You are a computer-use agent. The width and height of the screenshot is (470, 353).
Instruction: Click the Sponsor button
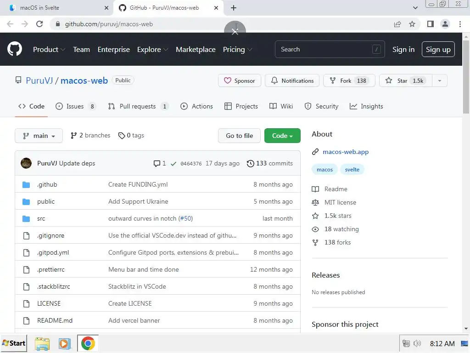240,81
